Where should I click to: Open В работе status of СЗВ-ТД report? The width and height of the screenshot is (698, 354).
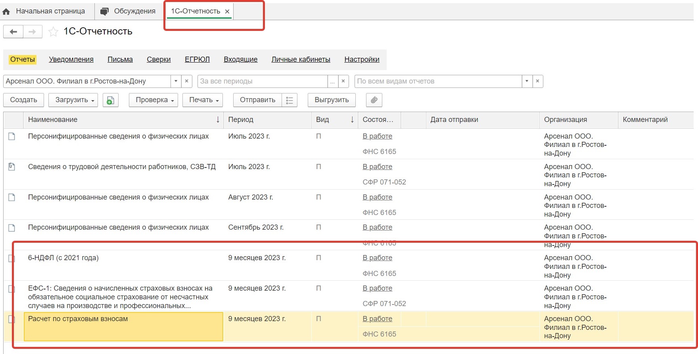point(378,167)
